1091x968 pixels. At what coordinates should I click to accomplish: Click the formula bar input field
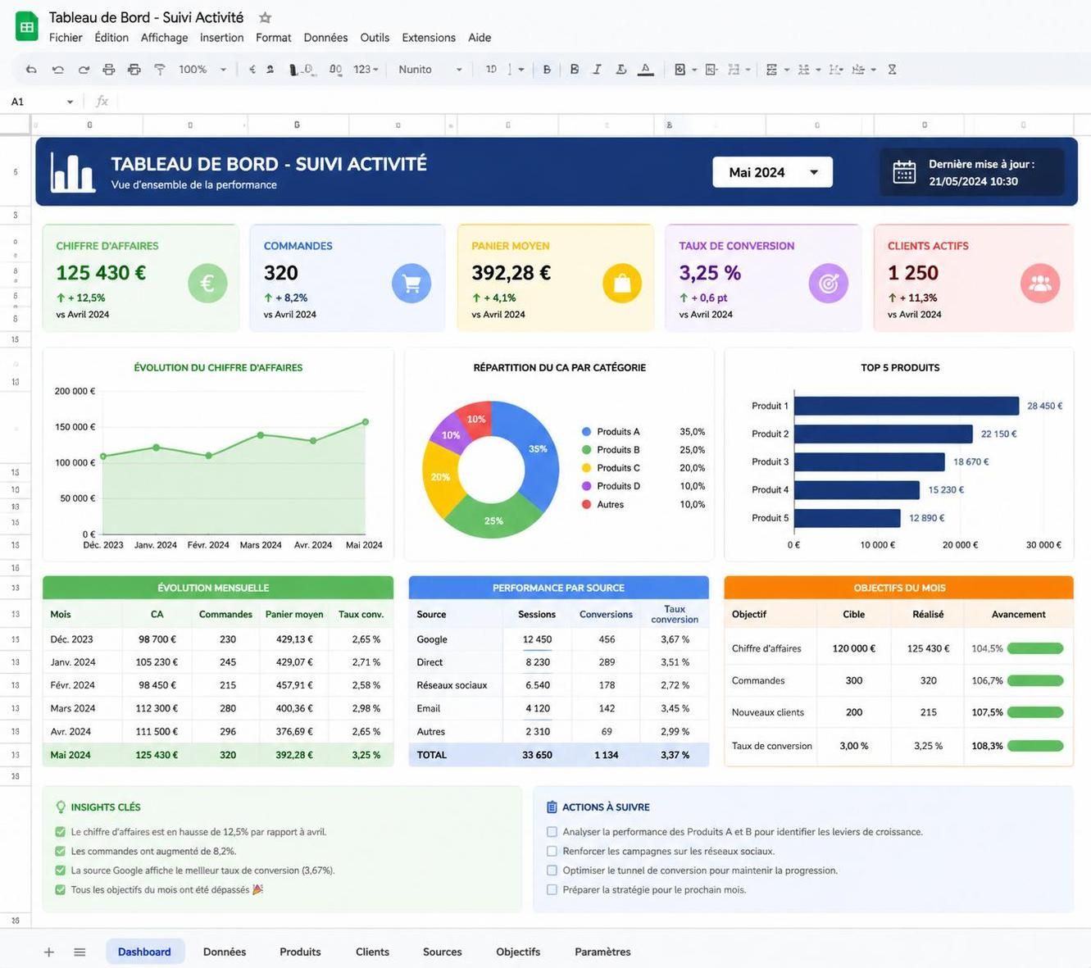pos(602,102)
